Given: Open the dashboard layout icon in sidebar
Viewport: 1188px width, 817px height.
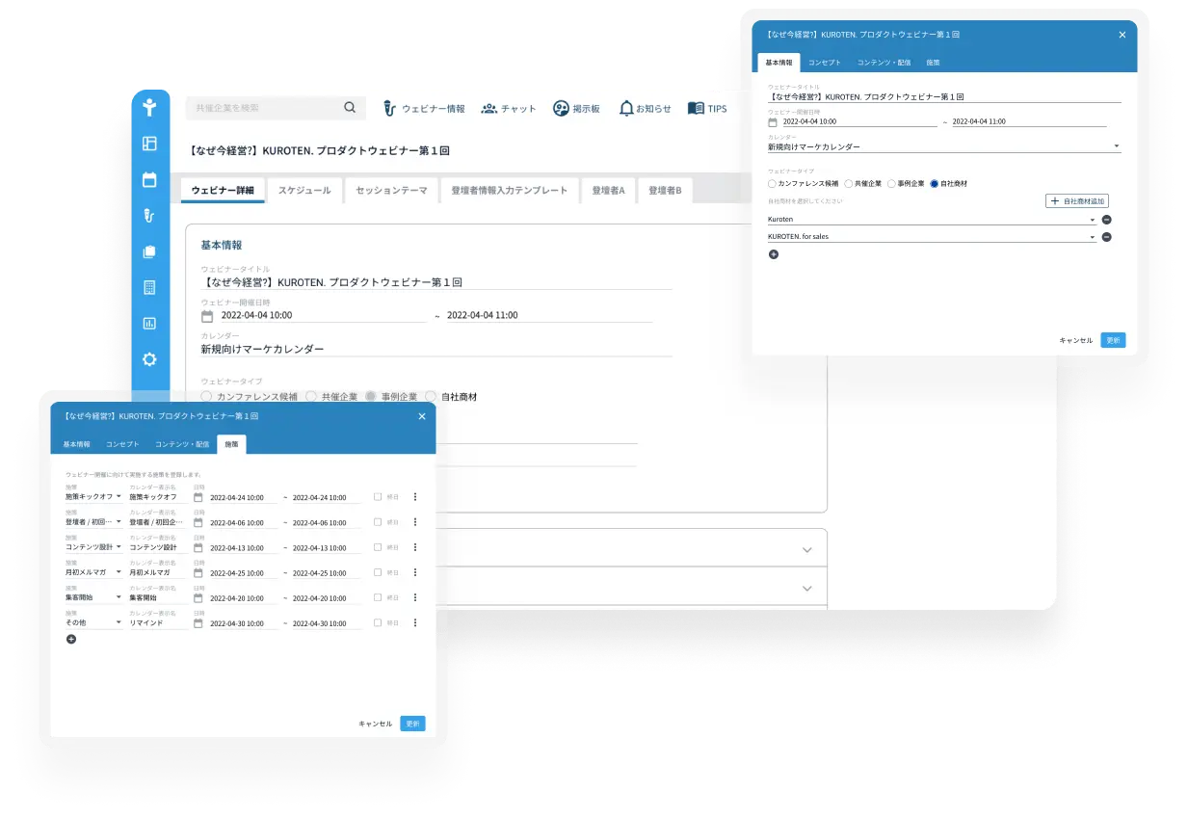Looking at the screenshot, I should (149, 144).
